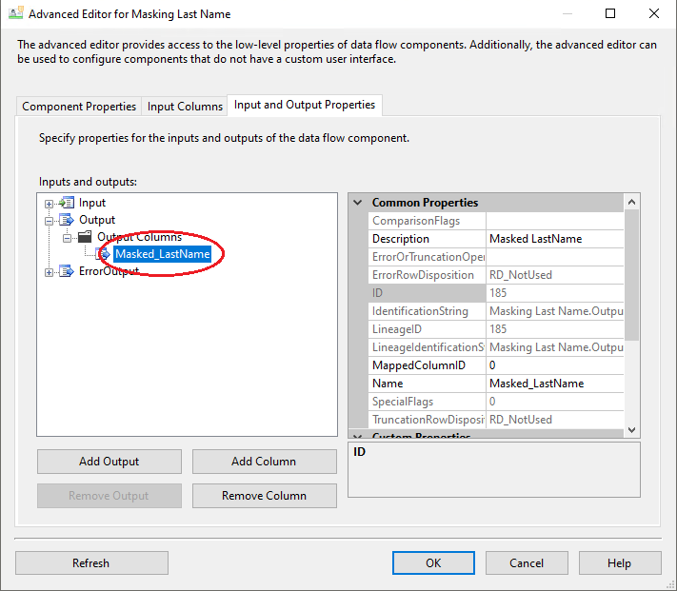677x591 pixels.
Task: Collapse the Output tree node
Action: point(50,220)
